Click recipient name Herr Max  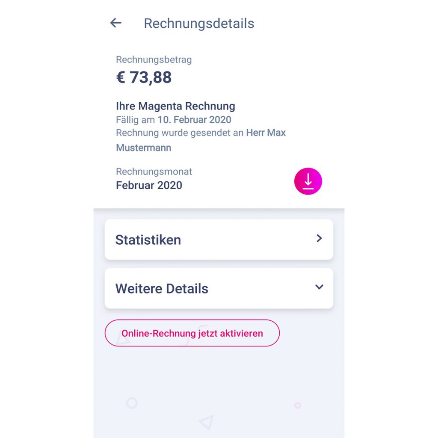pos(266,133)
